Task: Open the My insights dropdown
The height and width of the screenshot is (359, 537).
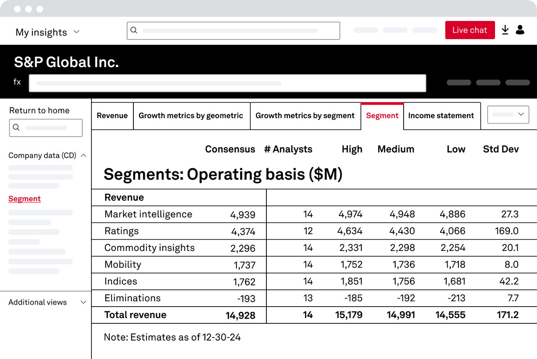Action: [x=47, y=32]
